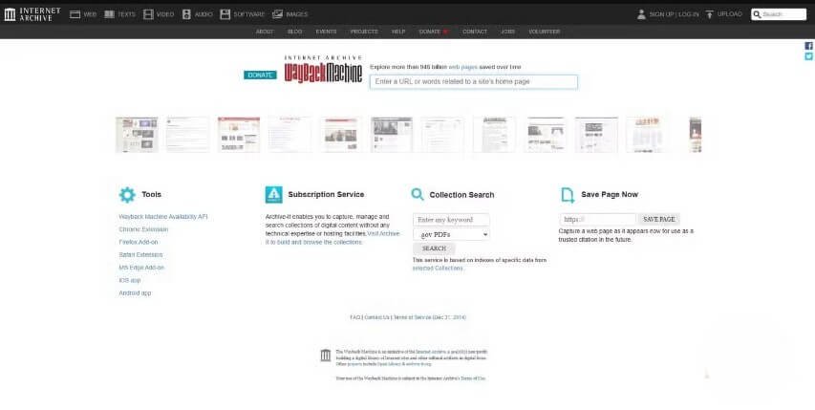
Task: Open the Texts book icon
Action: point(110,14)
